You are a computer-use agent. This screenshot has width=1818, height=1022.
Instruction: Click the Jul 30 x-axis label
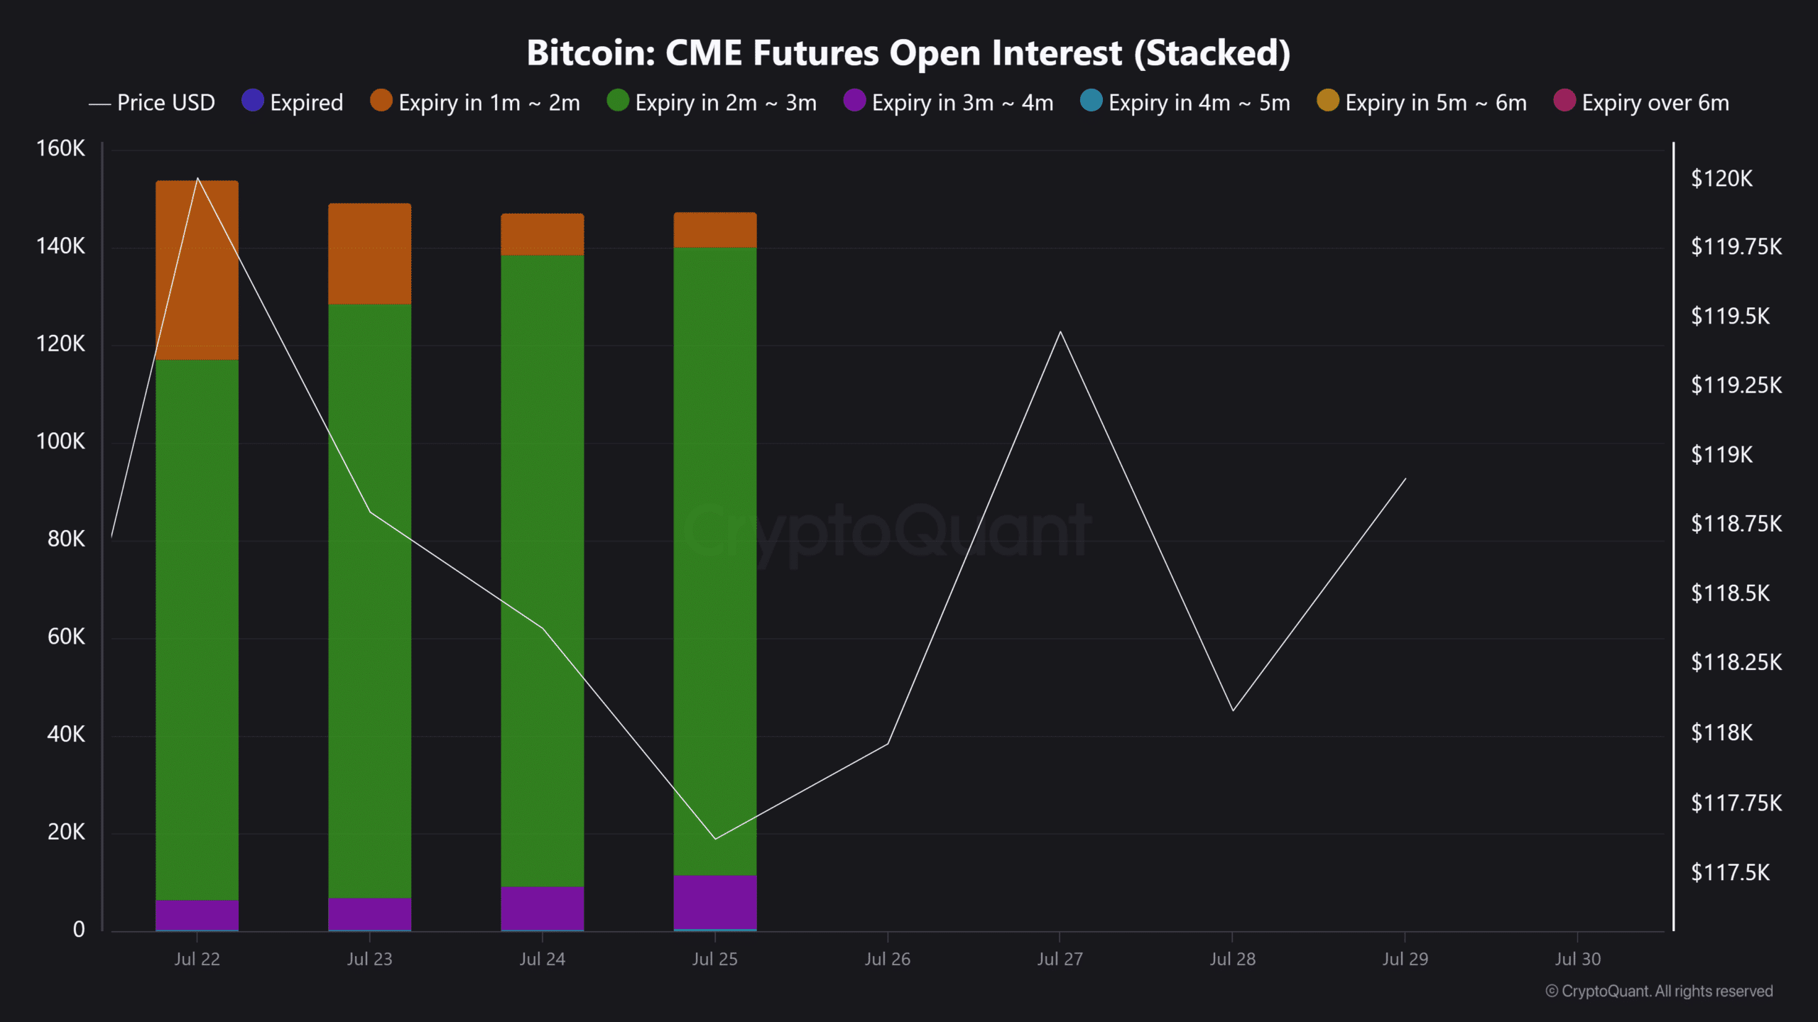(1578, 959)
